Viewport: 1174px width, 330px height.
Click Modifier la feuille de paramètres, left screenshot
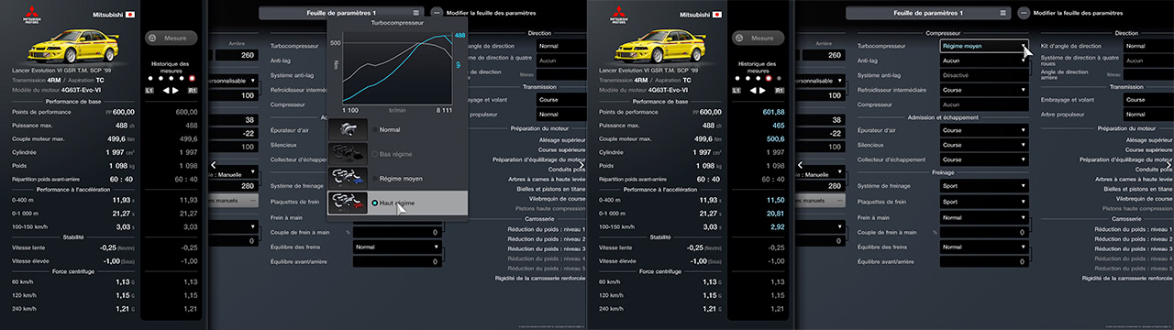493,14
